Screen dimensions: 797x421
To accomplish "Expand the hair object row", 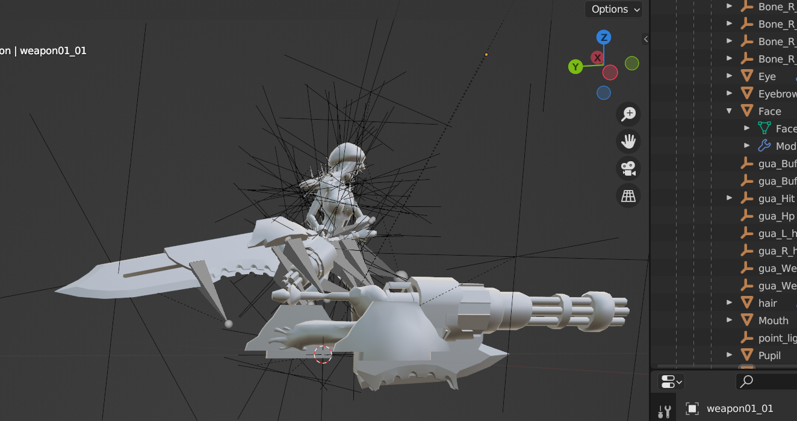I will click(730, 303).
